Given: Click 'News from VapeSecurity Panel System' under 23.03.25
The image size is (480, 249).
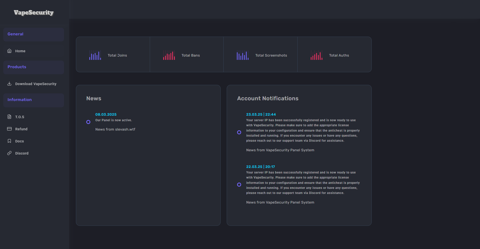Looking at the screenshot, I should 280,150.
